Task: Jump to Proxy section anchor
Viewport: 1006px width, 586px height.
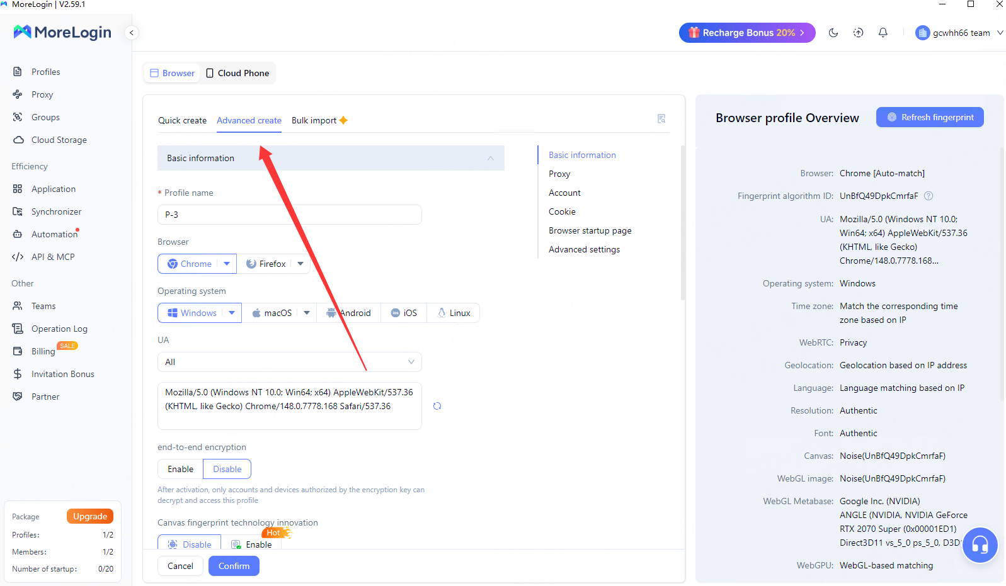Action: click(x=559, y=174)
